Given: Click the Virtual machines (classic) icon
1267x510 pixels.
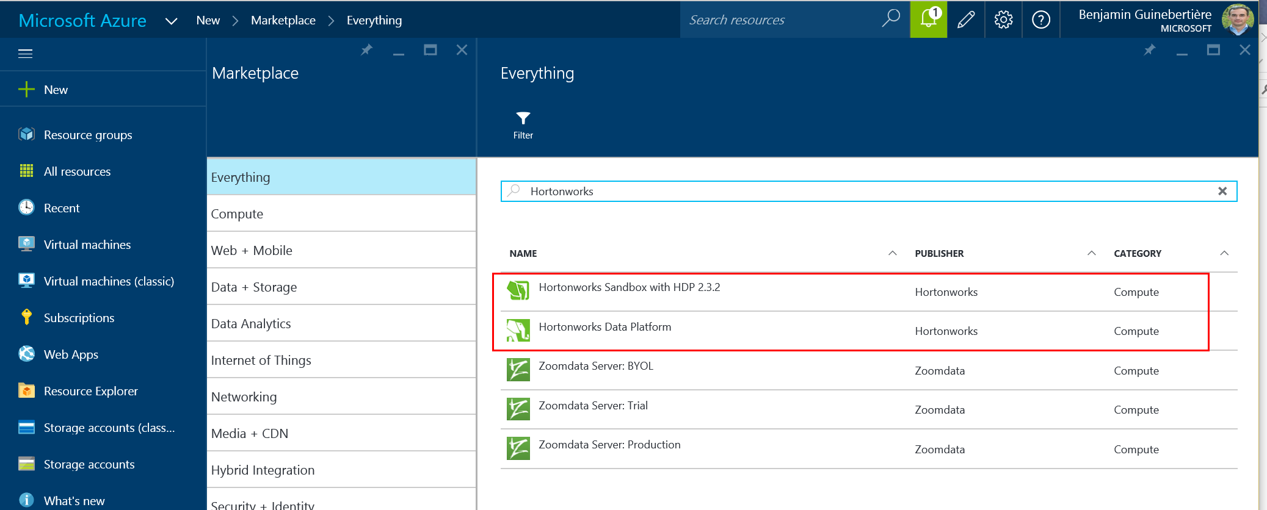Looking at the screenshot, I should pos(26,281).
